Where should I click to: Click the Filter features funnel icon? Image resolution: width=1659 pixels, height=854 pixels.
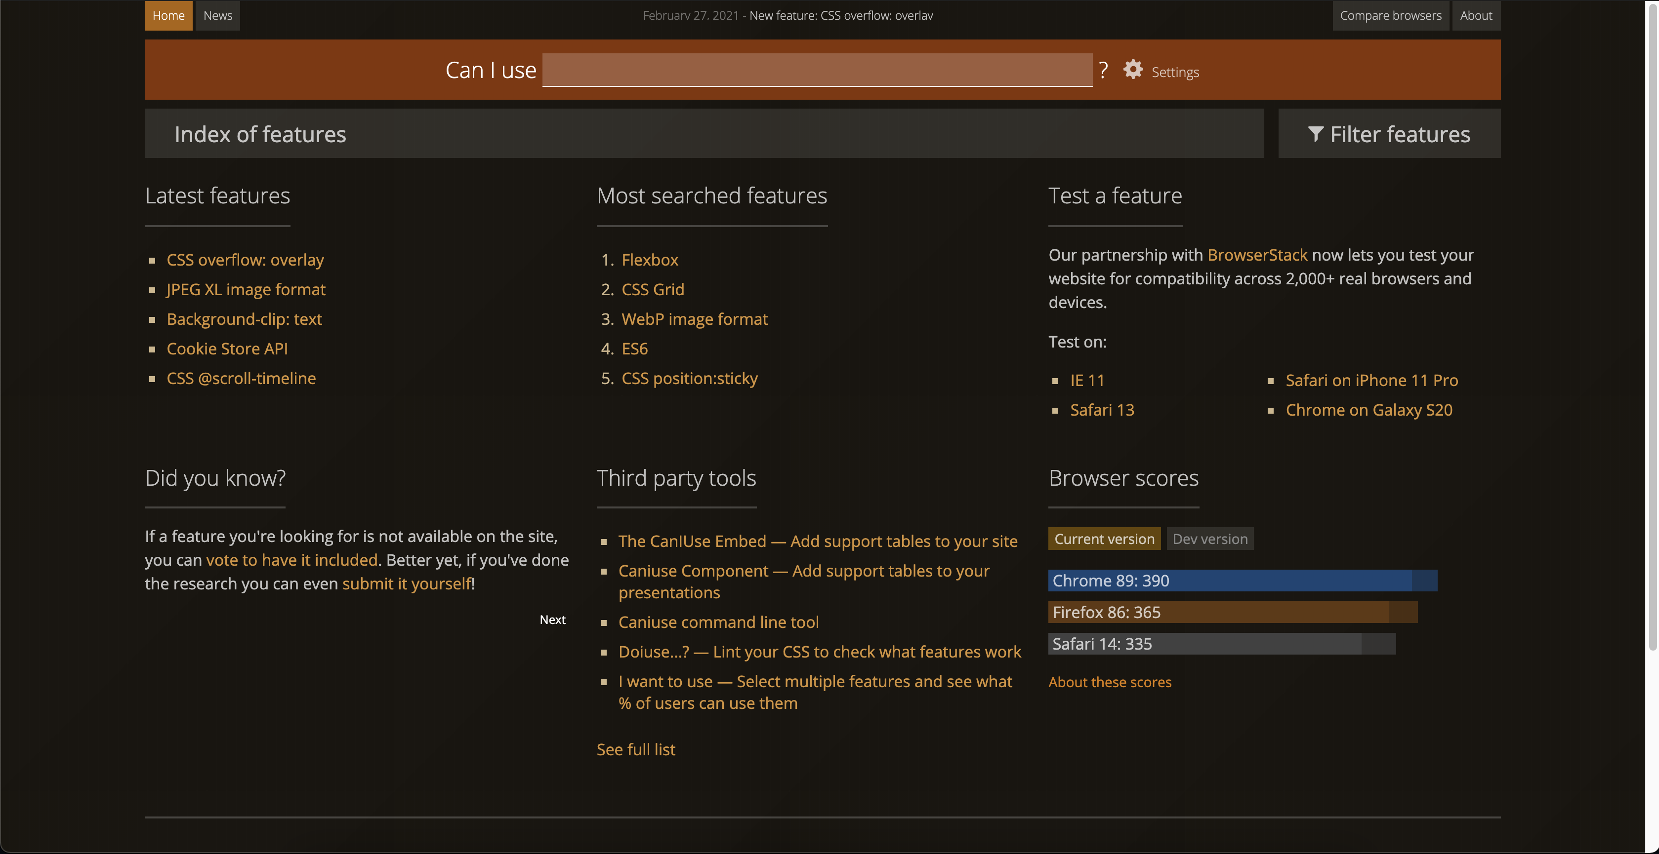coord(1316,134)
